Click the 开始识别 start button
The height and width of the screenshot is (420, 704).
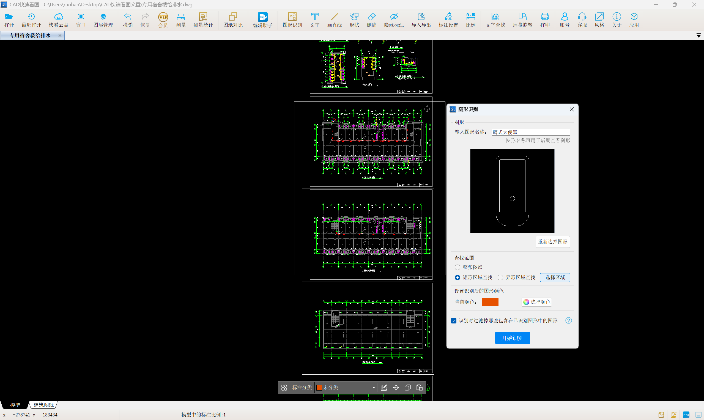click(512, 338)
